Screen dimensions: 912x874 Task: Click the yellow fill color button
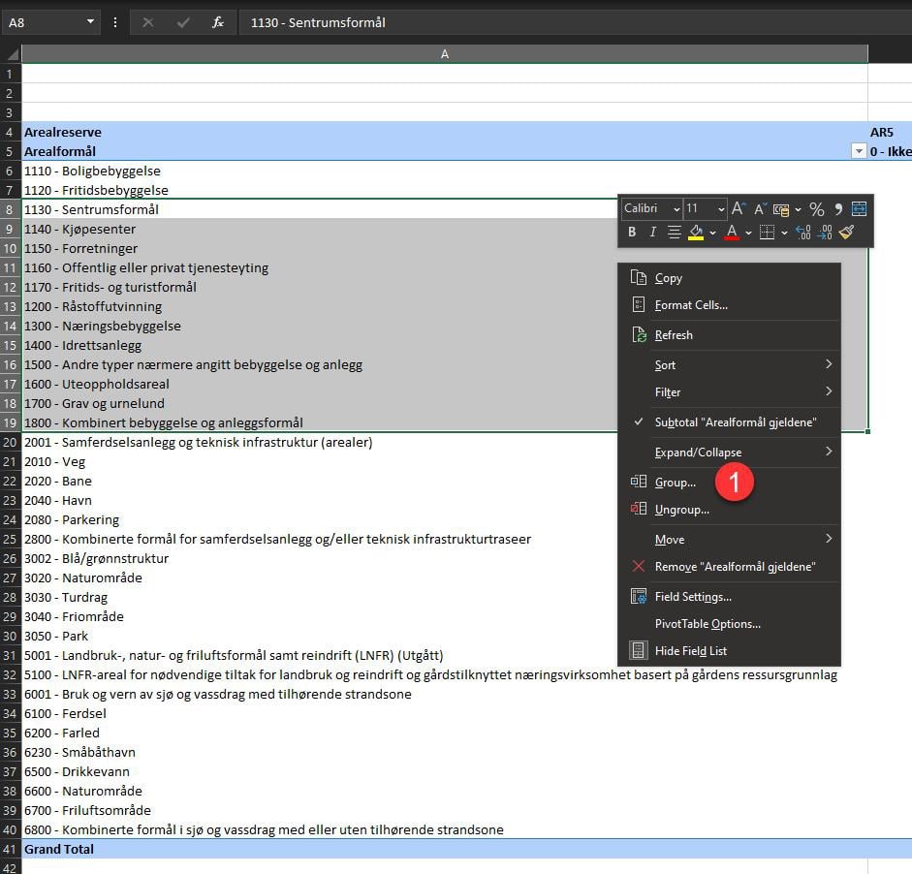tap(696, 233)
